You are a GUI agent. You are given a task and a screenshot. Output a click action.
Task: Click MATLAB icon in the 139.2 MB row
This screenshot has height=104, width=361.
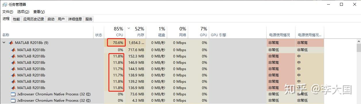click(13, 81)
